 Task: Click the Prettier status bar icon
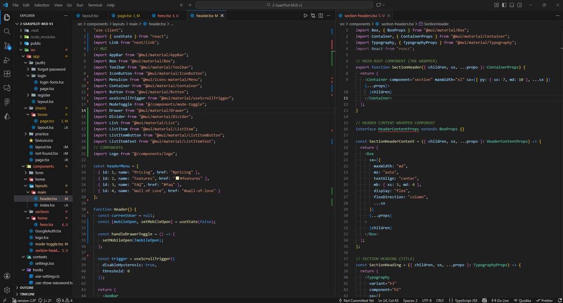click(x=545, y=300)
